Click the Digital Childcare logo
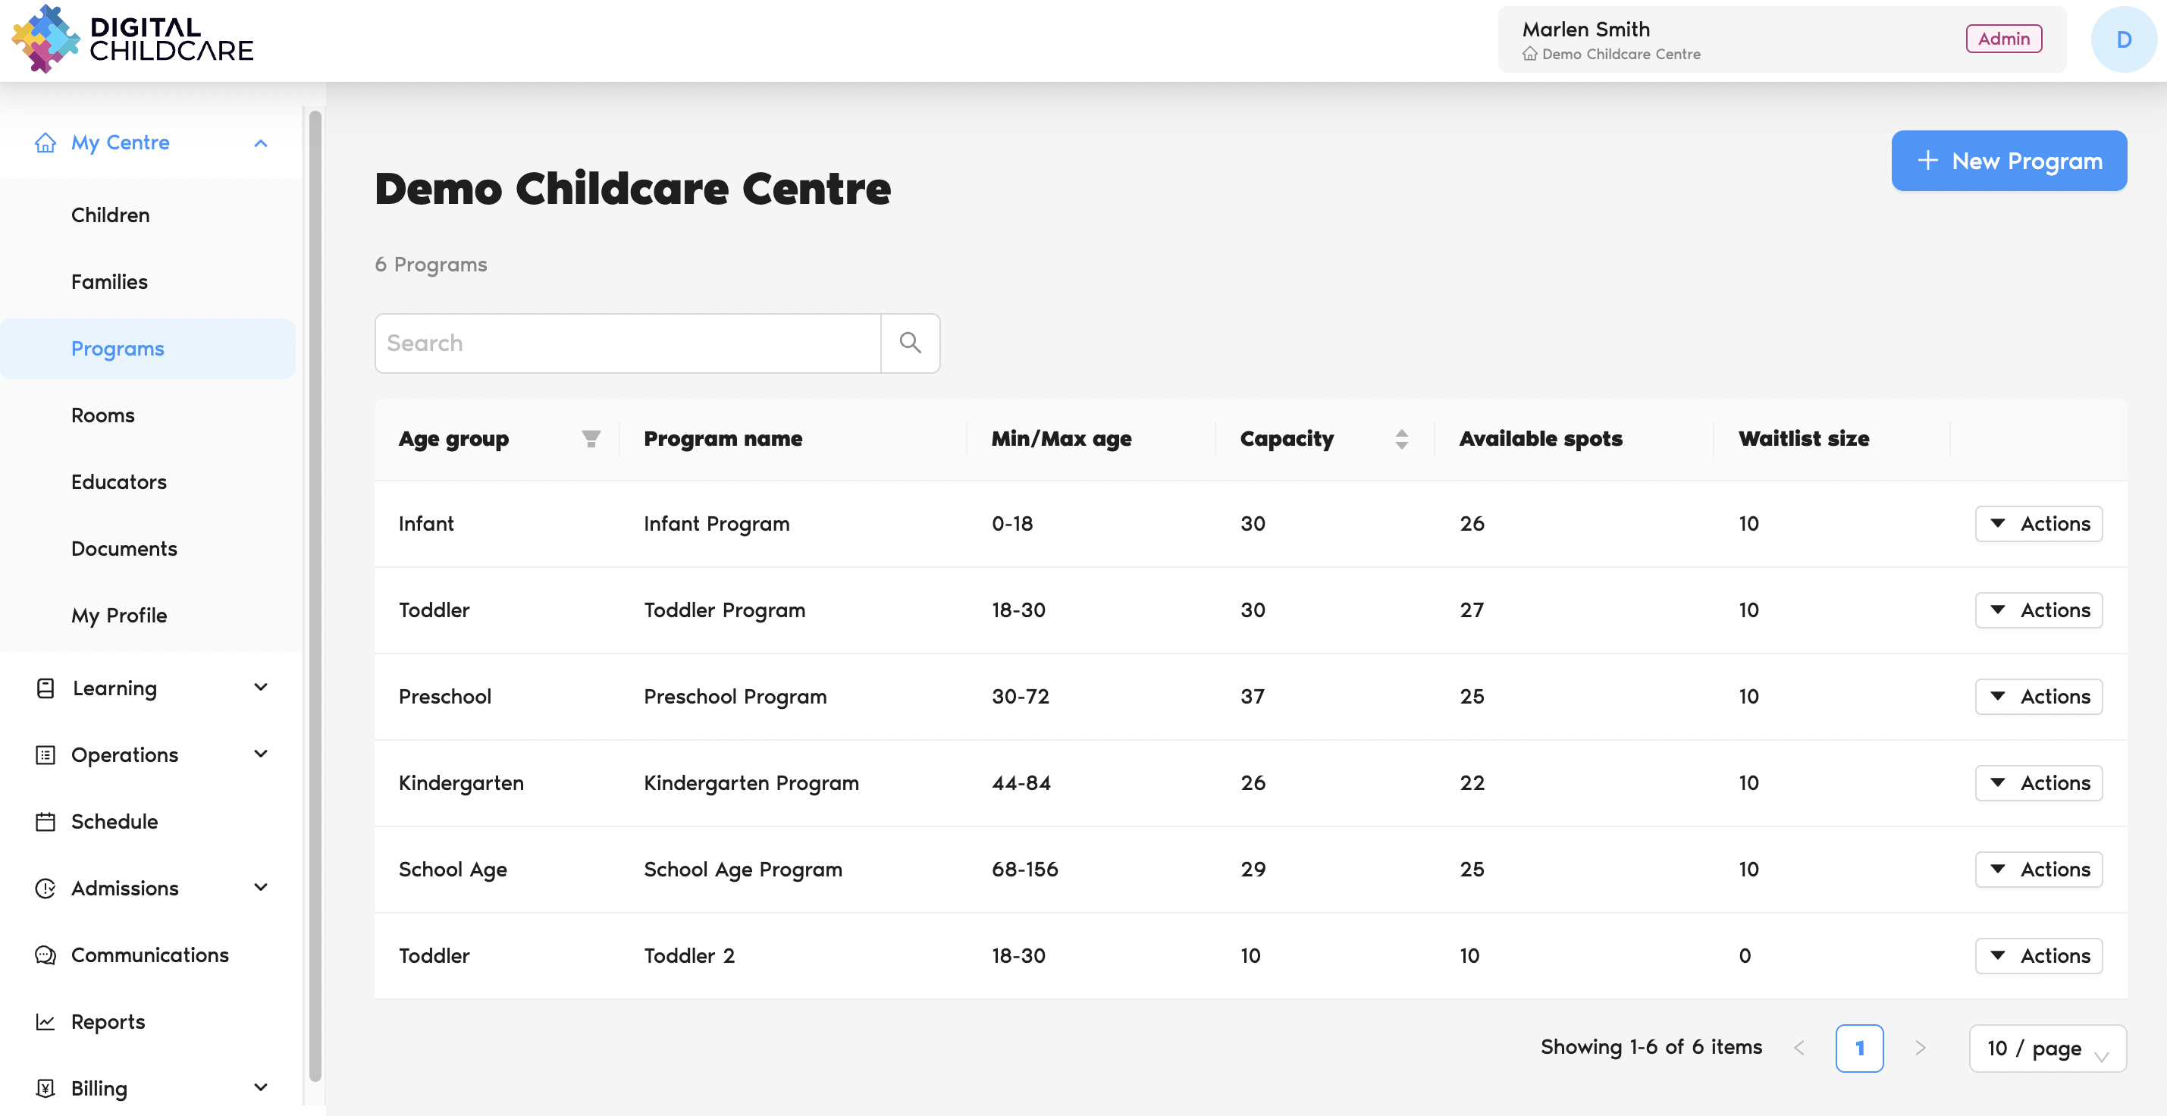This screenshot has width=2167, height=1116. coord(132,39)
